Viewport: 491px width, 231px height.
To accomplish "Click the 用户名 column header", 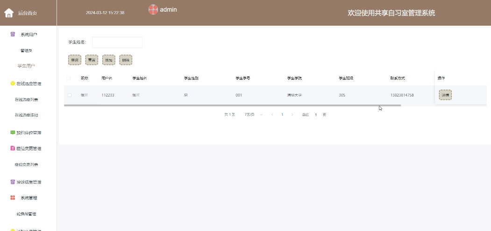I will tap(107, 78).
